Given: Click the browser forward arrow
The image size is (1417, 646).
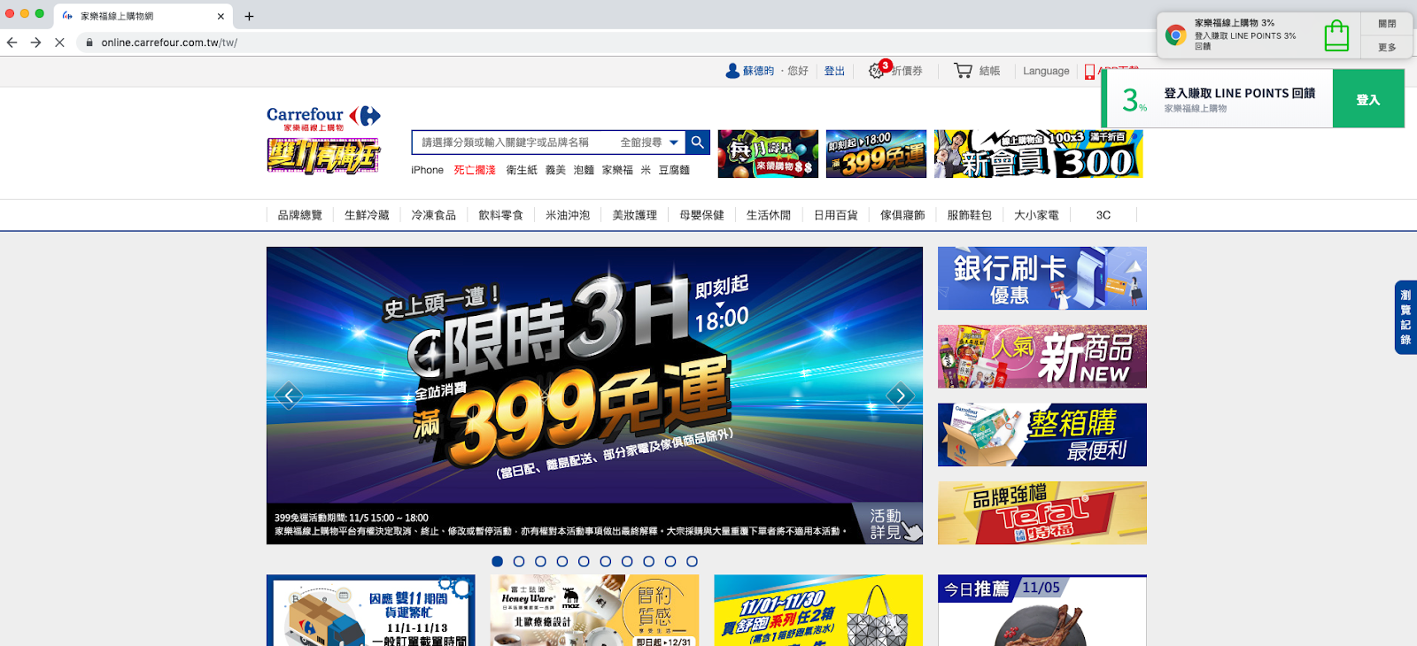Looking at the screenshot, I should click(x=35, y=42).
